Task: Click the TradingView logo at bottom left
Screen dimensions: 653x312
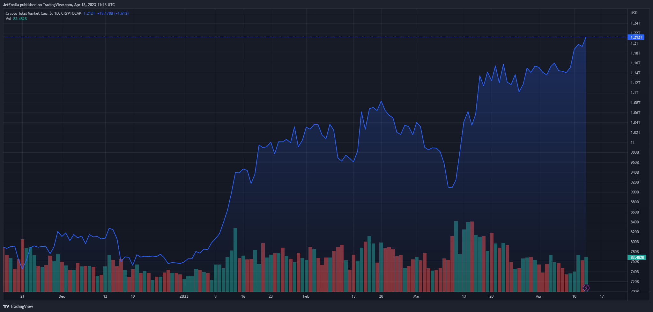Action: point(18,306)
